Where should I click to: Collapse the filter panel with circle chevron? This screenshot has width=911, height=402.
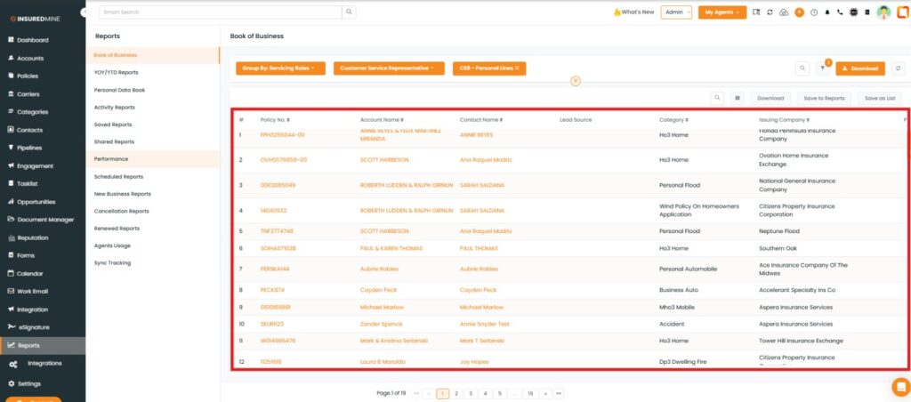point(575,81)
